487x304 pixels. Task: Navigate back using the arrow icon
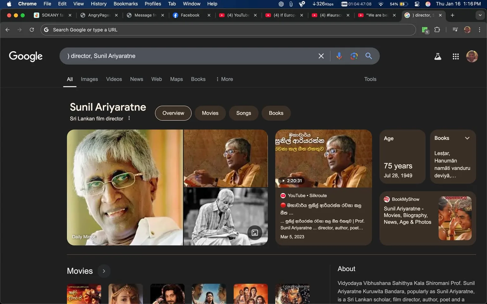pos(7,29)
